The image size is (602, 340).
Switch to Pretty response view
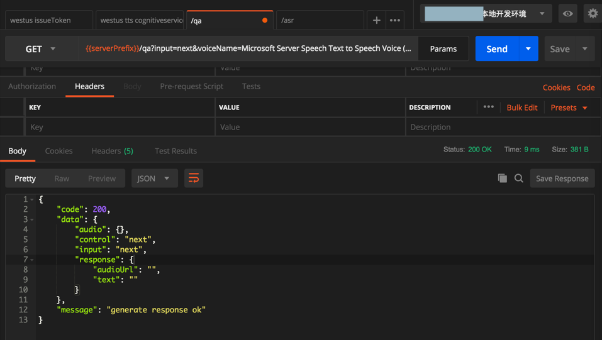(25, 178)
